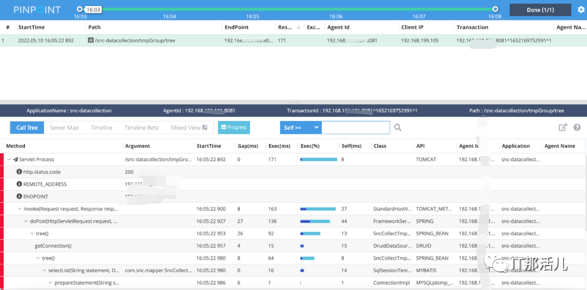
Task: Collapse the Servlet Process tree node
Action: tap(9, 159)
